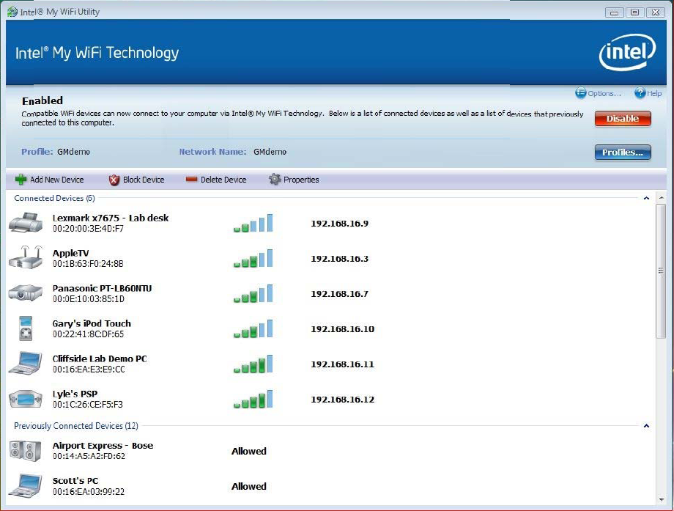
Task: Select Scott's PC laptop icon
Action: [26, 486]
